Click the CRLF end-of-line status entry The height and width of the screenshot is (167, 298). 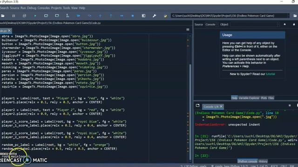tap(284, 166)
